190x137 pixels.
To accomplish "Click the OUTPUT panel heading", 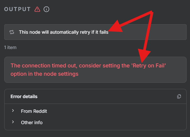I will (17, 9).
